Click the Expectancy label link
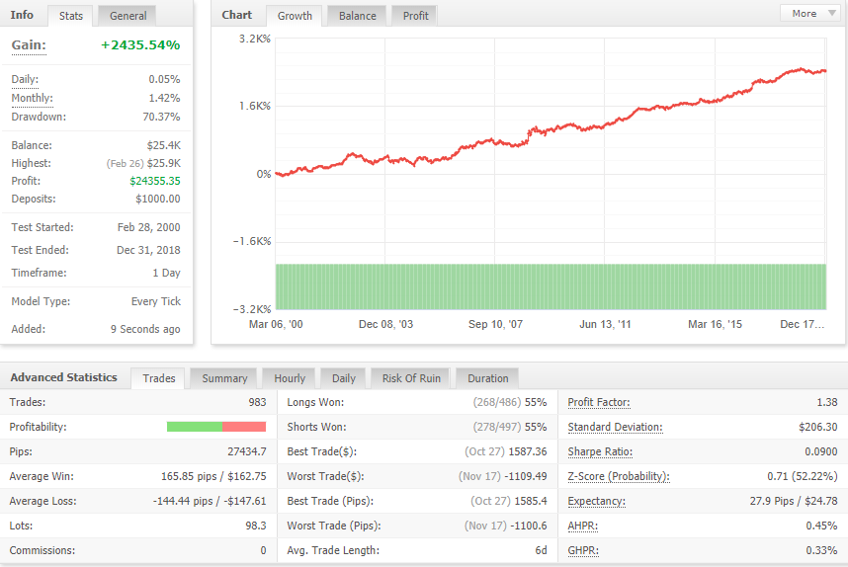Image resolution: width=848 pixels, height=567 pixels. pos(597,501)
